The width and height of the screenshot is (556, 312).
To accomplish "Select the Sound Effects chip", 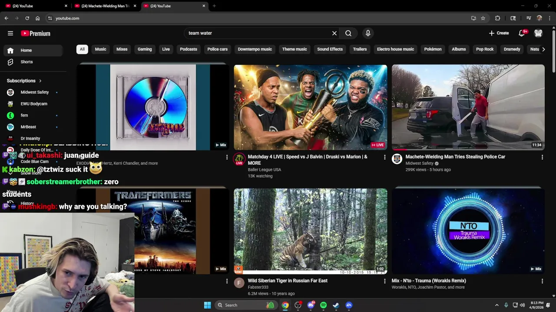I will coord(330,49).
